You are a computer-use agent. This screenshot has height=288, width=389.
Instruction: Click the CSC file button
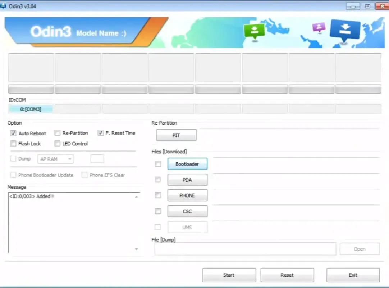[187, 211]
